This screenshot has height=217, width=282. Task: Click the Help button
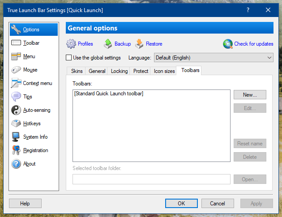point(25,203)
